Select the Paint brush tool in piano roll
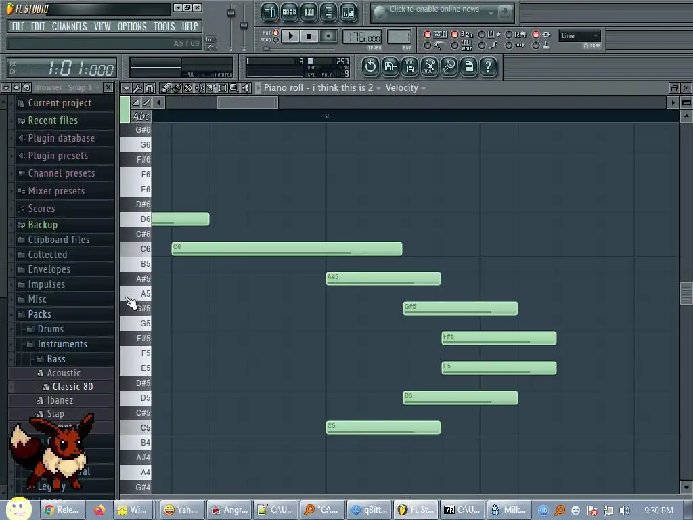This screenshot has height=520, width=693. pos(177,88)
